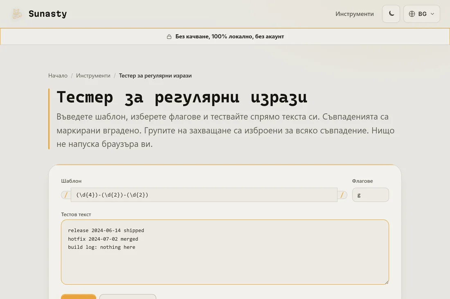Focus the Шаблон regex pattern field
Viewport: 450px width, 299px height.
click(x=204, y=195)
